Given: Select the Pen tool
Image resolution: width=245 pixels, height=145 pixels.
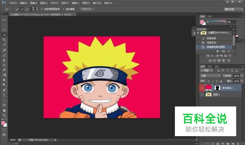Looking at the screenshot, I should tap(4, 90).
